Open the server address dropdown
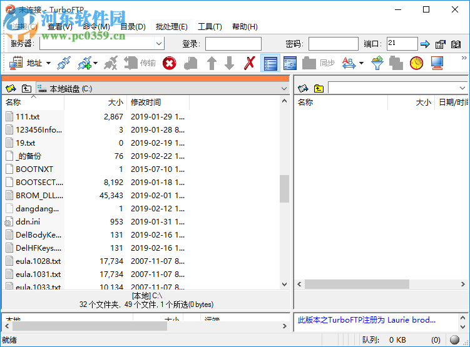470x347 pixels. coord(159,44)
